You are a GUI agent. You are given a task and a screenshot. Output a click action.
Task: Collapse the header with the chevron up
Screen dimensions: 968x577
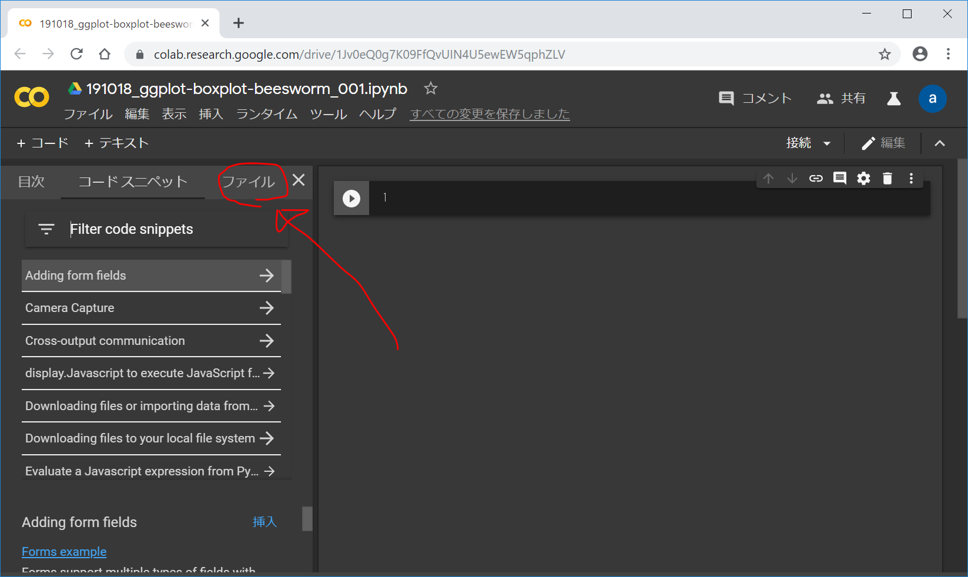pyautogui.click(x=940, y=143)
